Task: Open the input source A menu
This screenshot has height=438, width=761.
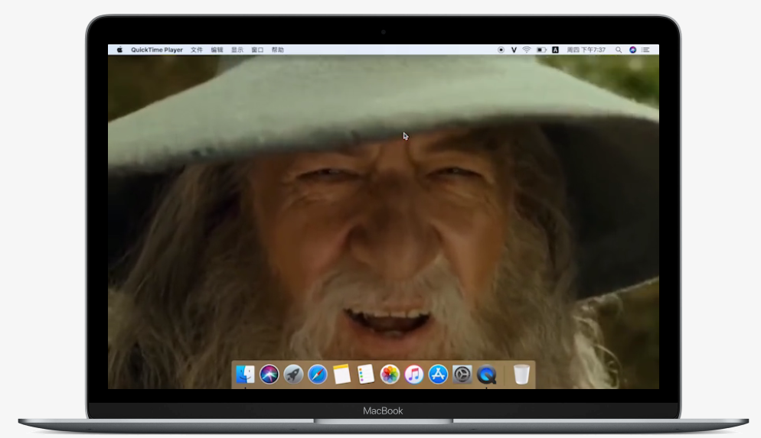Action: coord(556,50)
